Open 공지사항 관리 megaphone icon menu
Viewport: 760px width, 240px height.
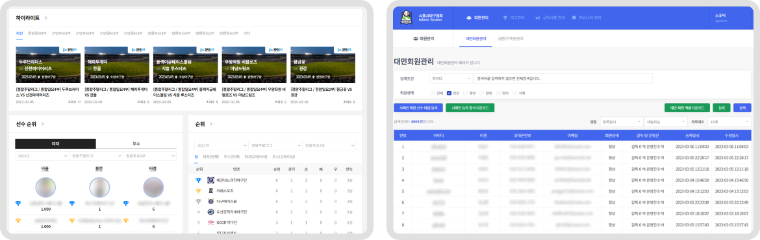coord(538,18)
